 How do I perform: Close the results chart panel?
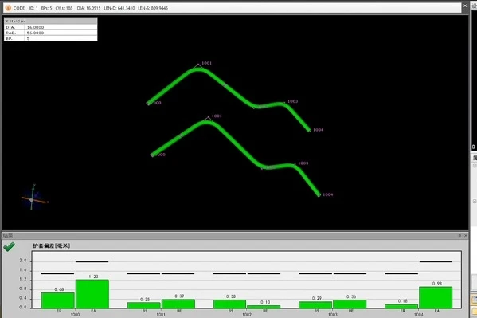click(x=466, y=235)
